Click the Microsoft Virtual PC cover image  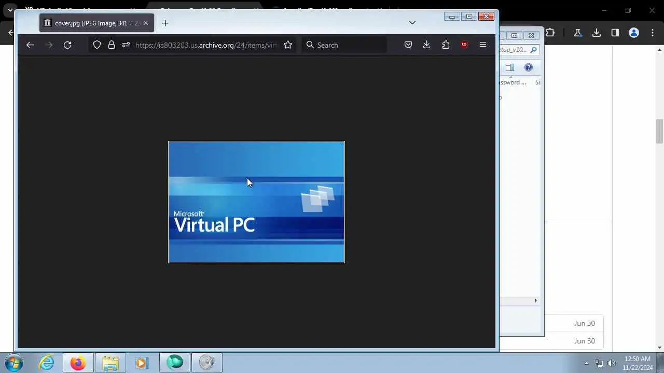pos(256,202)
